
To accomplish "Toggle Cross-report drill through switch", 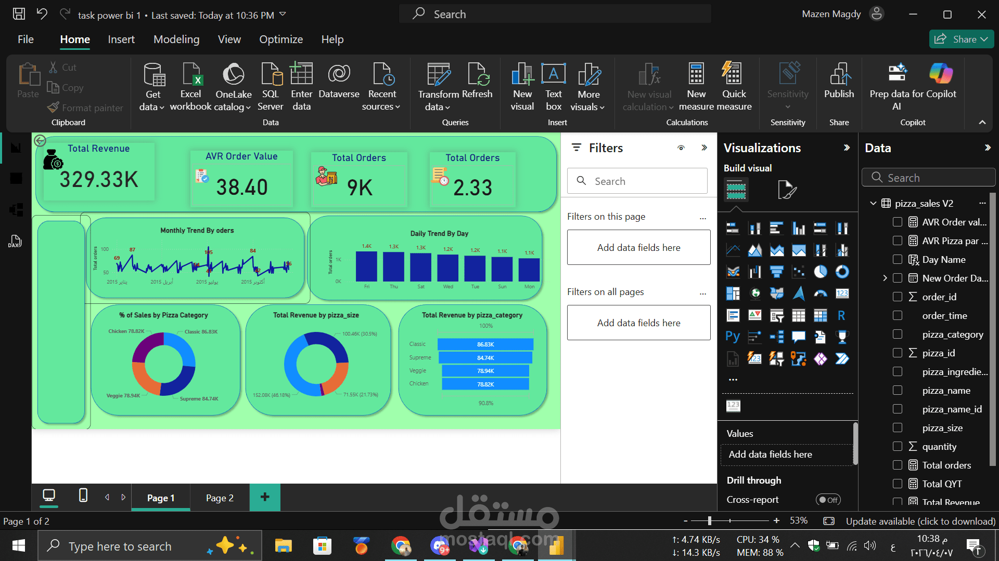I will tap(827, 500).
